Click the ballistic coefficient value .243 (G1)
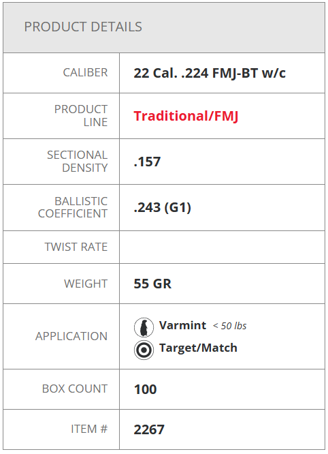The image size is (328, 454). click(x=162, y=208)
